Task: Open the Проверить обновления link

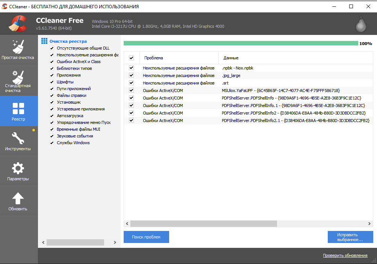Action: 345,255
